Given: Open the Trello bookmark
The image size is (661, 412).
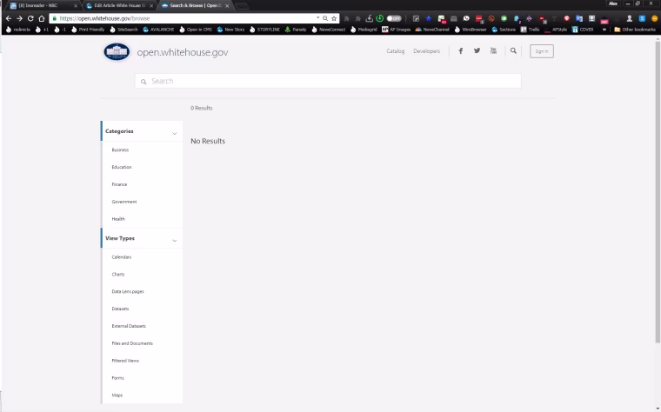Looking at the screenshot, I should 531,30.
